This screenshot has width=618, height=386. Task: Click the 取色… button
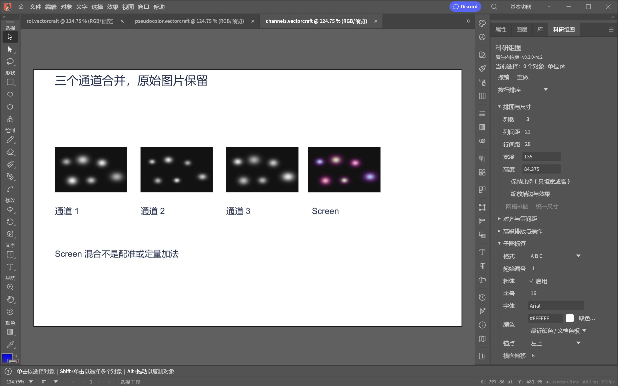[587, 318]
